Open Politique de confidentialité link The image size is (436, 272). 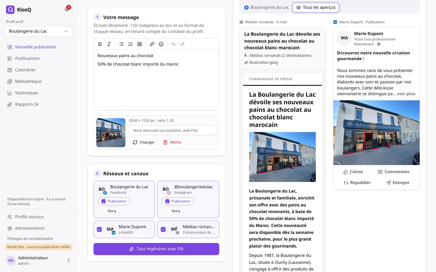point(30,239)
